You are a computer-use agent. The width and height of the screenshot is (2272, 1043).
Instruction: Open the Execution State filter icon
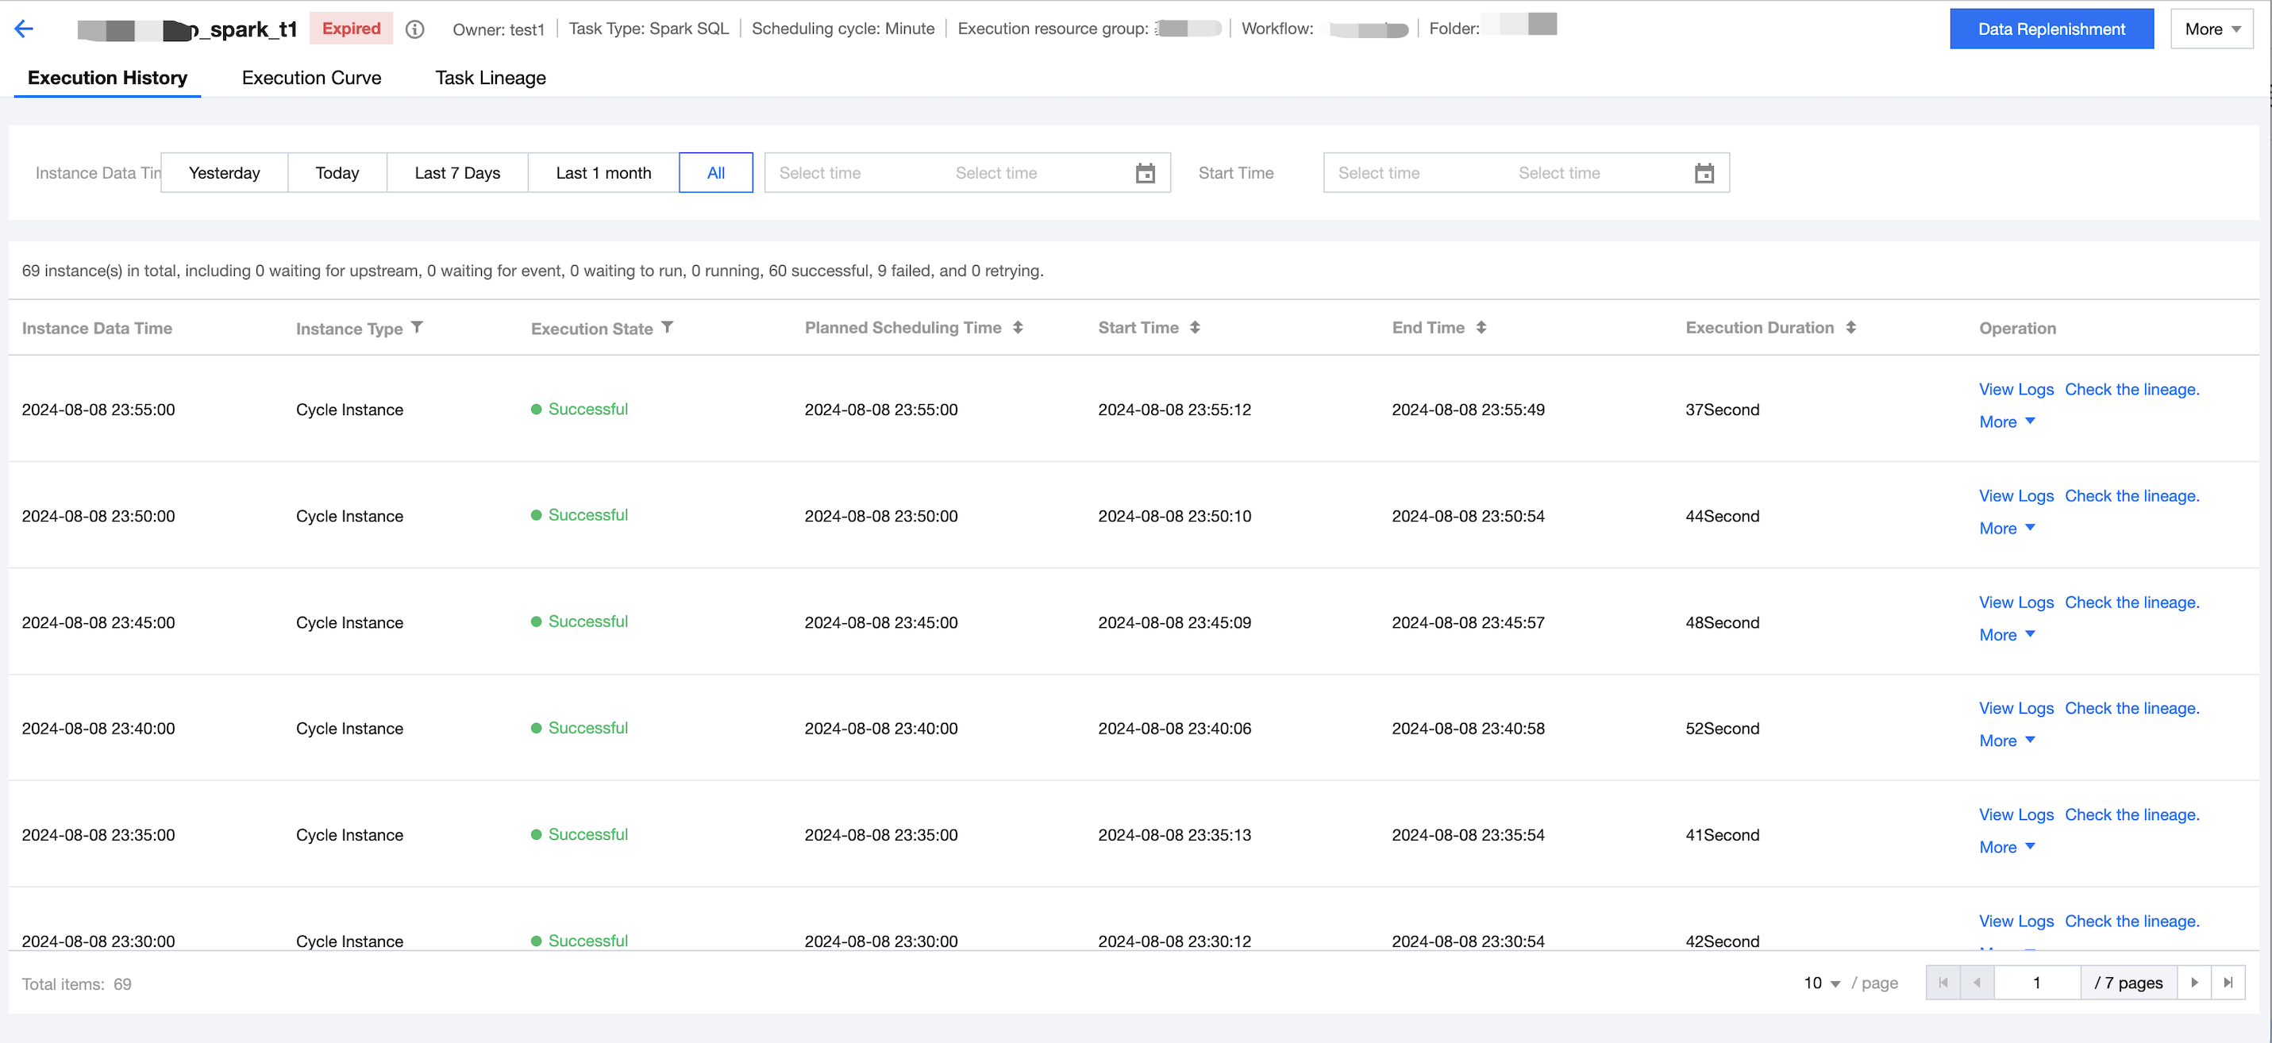[x=668, y=327]
